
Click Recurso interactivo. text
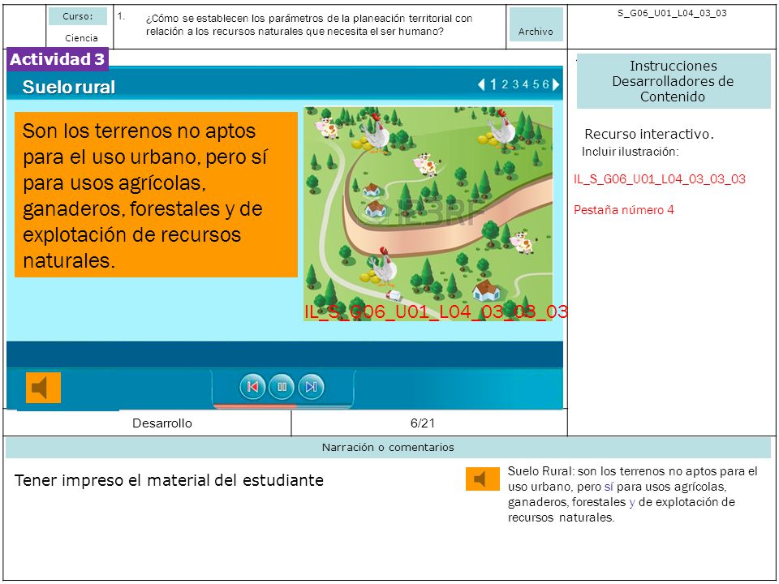[649, 134]
